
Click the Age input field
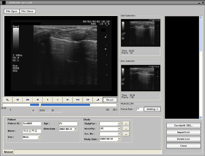pyautogui.click(x=68, y=124)
